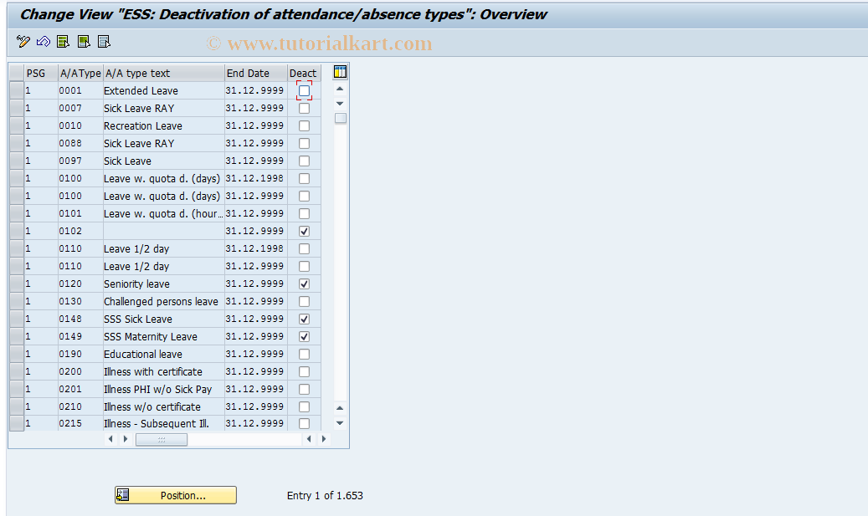868x516 pixels.
Task: Toggle Display/Change mode pencil icon
Action: (23, 42)
